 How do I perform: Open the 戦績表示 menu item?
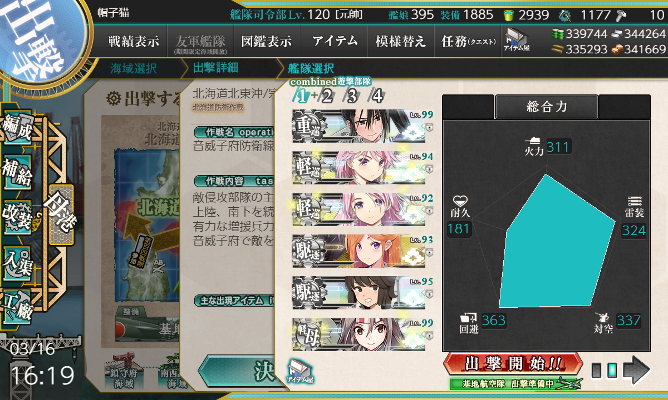(x=134, y=41)
